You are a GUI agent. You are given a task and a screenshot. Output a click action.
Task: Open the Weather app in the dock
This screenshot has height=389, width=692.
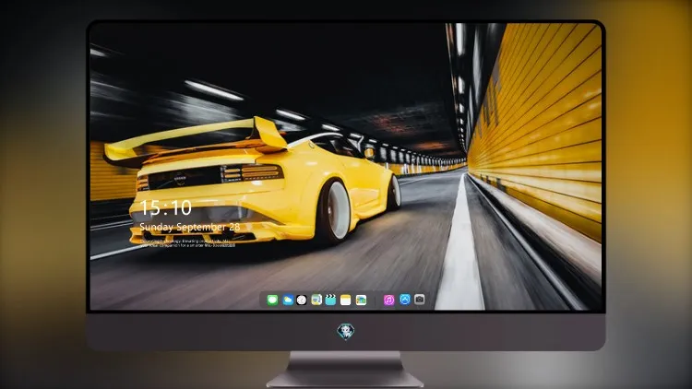click(x=288, y=300)
